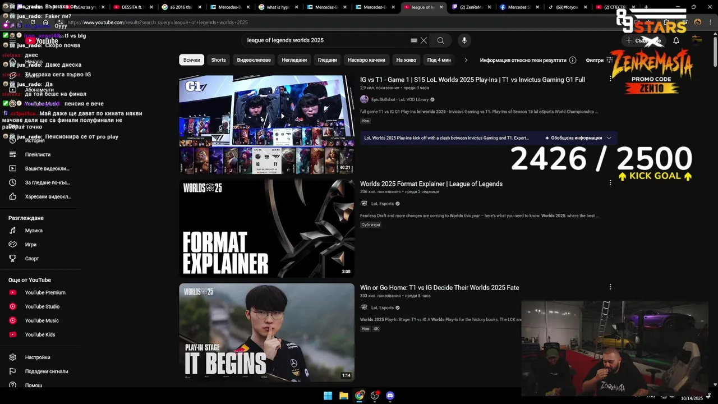Image resolution: width=718 pixels, height=404 pixels.
Task: Select the Гледани filter chip
Action: [x=327, y=60]
